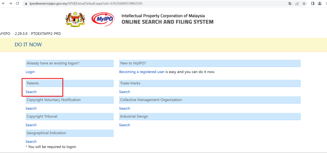
Task: Reload the page with refresh icon
Action: click(x=18, y=4)
